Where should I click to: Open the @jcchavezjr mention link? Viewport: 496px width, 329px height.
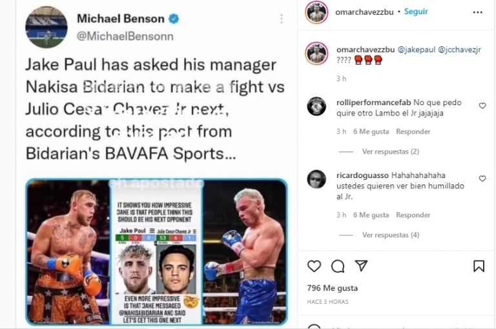click(459, 50)
